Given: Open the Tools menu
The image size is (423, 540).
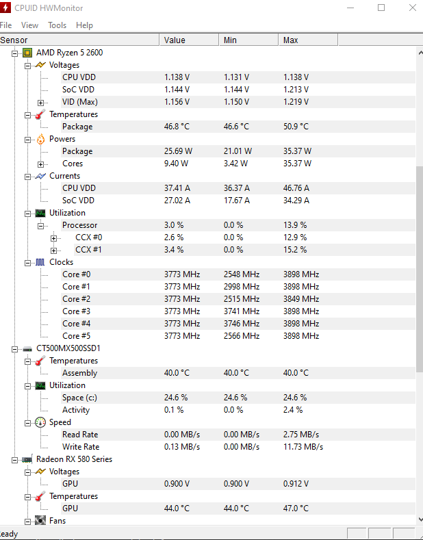Looking at the screenshot, I should [x=57, y=25].
